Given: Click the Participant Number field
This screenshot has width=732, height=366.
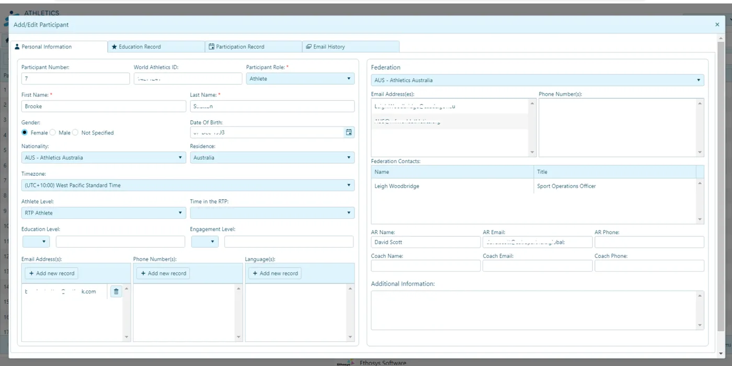Looking at the screenshot, I should 75,78.
